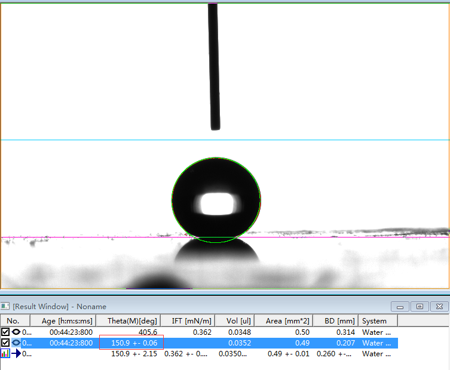Screen dimensions: 450x370
Task: Sort by the Theta(M)[deg] column header
Action: tap(131, 321)
